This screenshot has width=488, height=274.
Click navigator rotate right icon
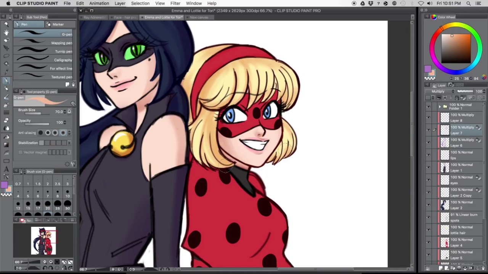pos(51,268)
